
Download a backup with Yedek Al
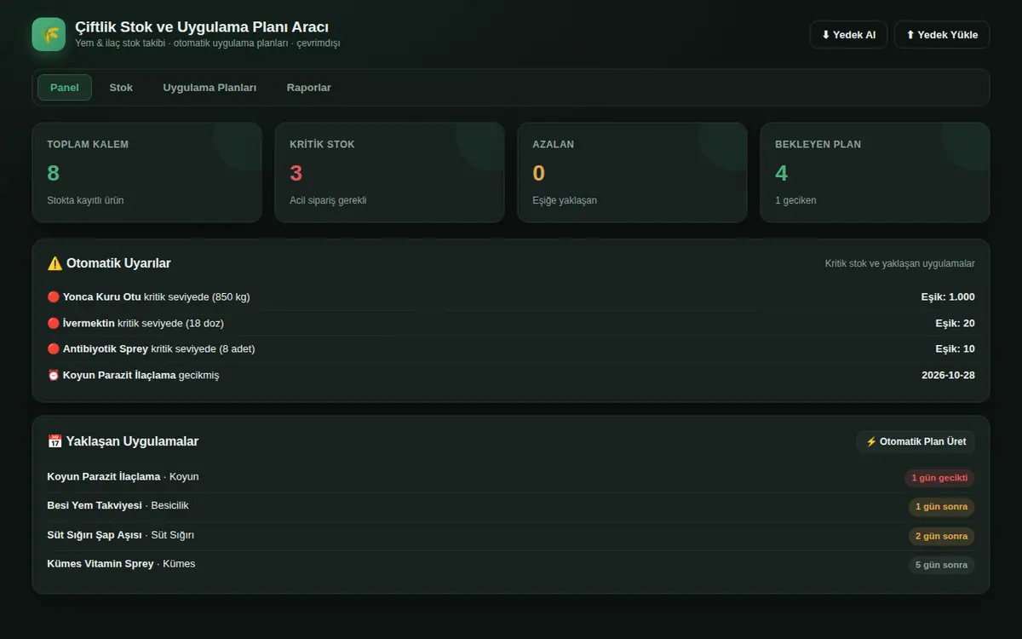(848, 35)
